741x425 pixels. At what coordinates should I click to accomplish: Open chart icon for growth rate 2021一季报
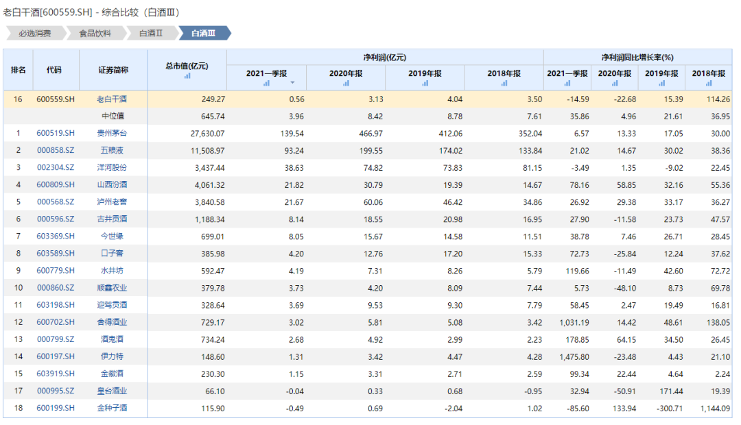tap(567, 83)
